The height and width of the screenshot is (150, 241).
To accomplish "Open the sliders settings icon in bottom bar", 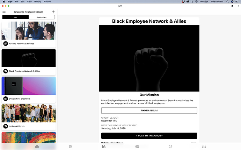I will tap(204, 147).
